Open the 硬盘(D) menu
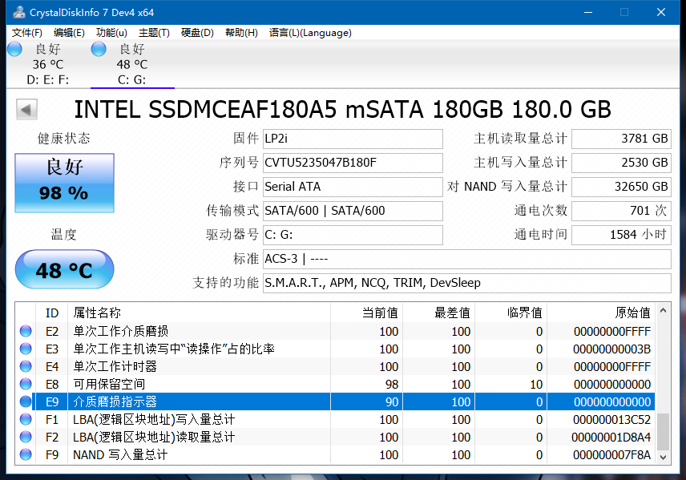The height and width of the screenshot is (480, 686). pyautogui.click(x=197, y=33)
